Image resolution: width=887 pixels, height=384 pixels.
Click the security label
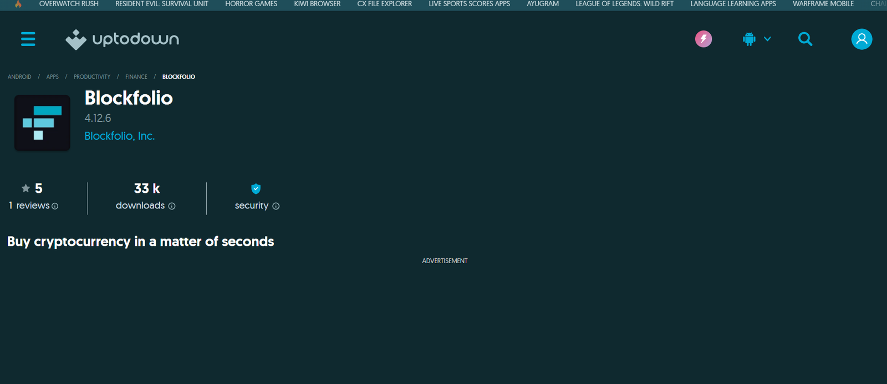(x=252, y=206)
